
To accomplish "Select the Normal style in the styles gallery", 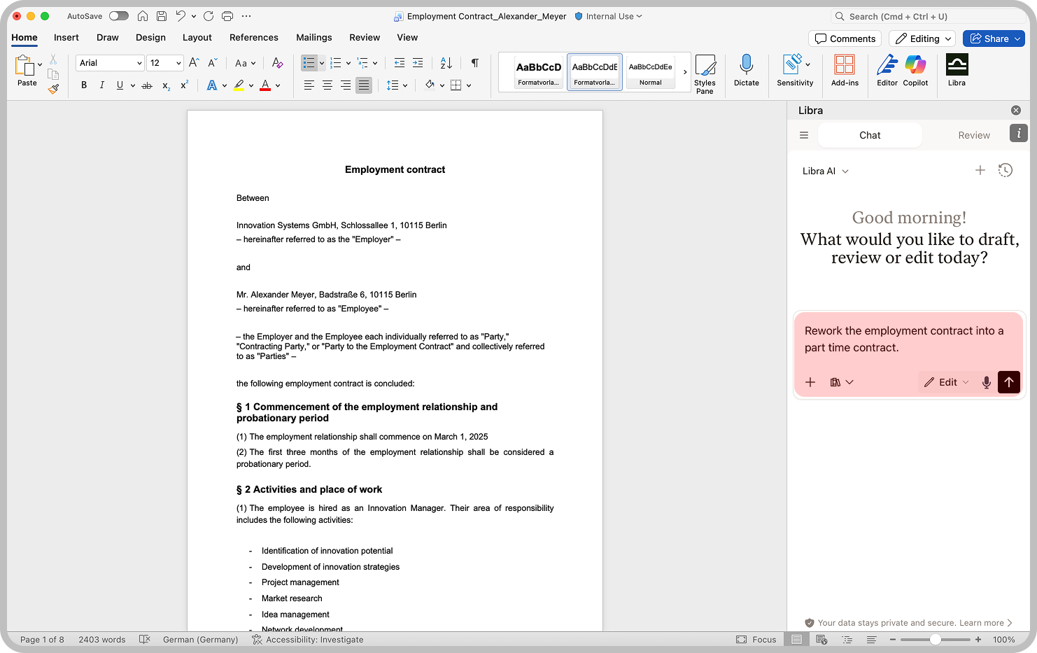I will (x=649, y=71).
